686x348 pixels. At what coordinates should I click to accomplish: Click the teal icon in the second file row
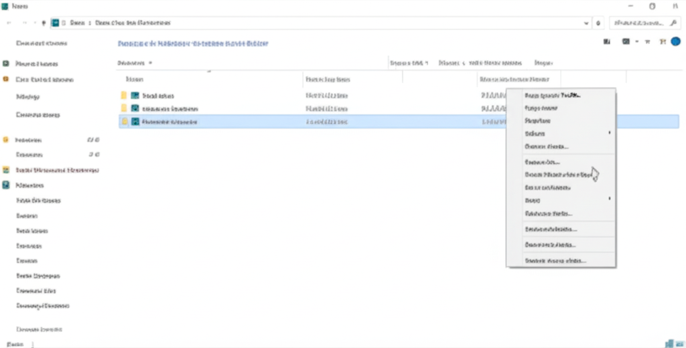point(135,108)
